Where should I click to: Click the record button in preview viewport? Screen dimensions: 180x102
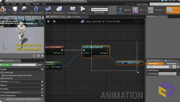pos(34,56)
